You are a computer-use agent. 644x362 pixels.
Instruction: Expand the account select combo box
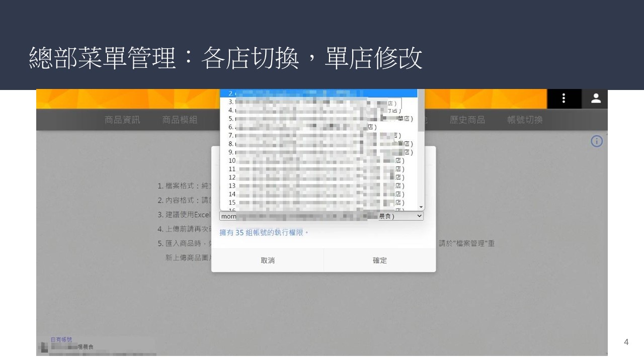pyautogui.click(x=321, y=216)
